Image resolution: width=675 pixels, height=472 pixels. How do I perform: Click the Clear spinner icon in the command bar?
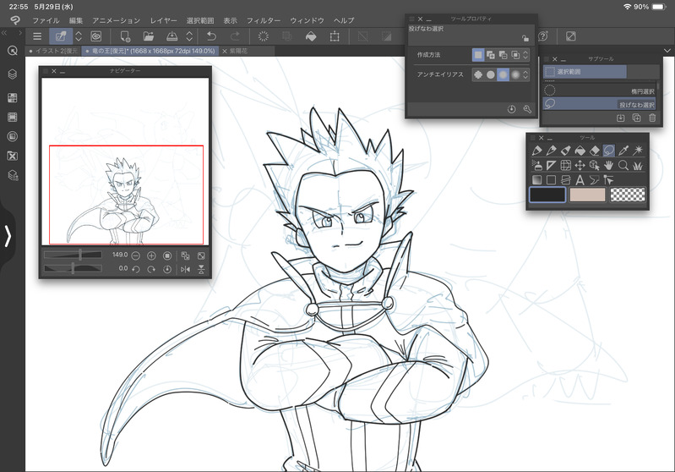click(x=263, y=36)
